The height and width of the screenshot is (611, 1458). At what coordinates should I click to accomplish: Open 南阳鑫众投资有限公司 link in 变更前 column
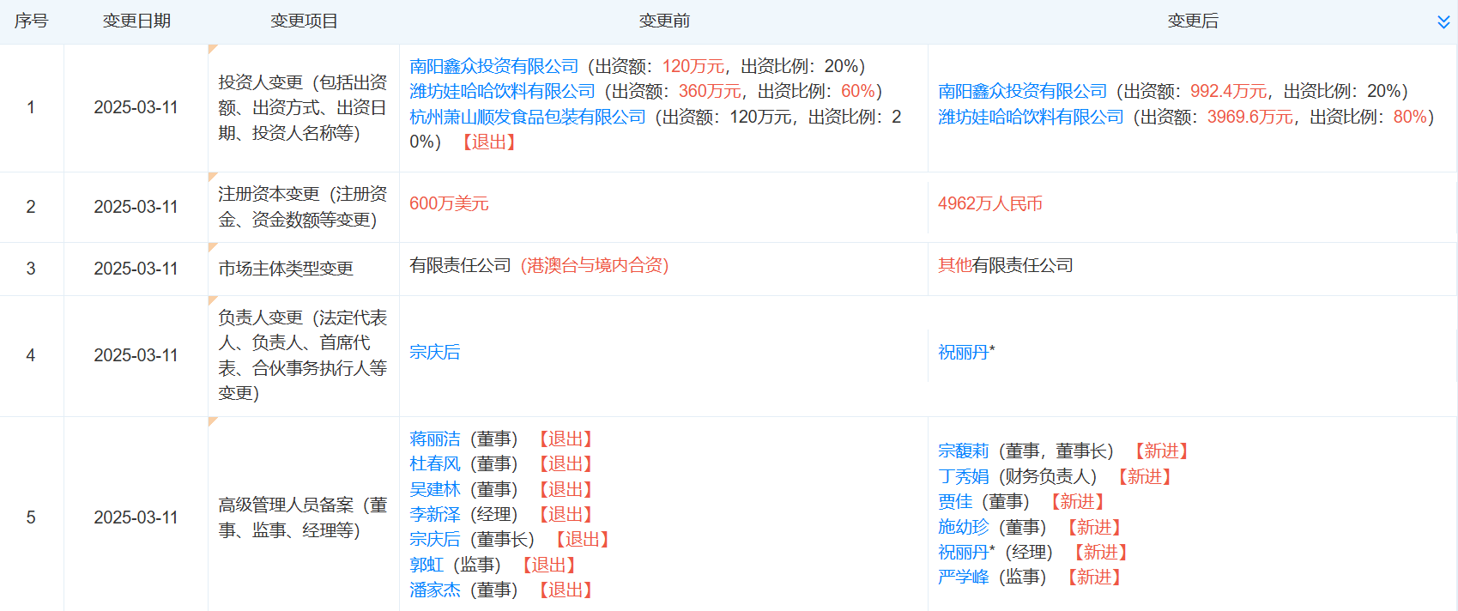pyautogui.click(x=494, y=66)
